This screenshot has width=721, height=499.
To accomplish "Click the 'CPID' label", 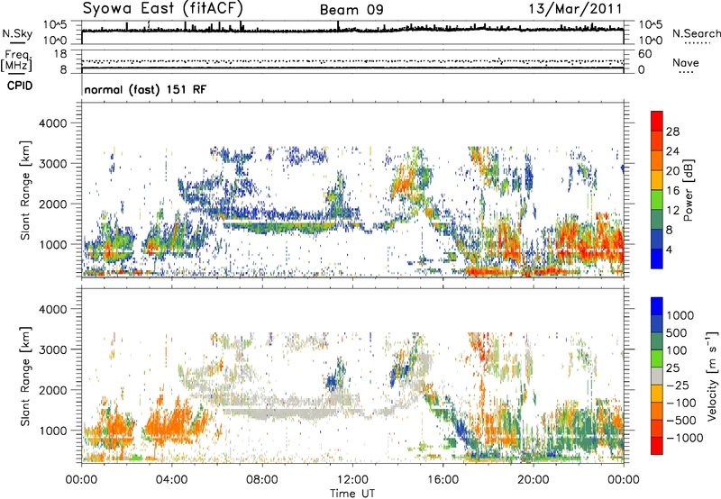I will tap(20, 86).
